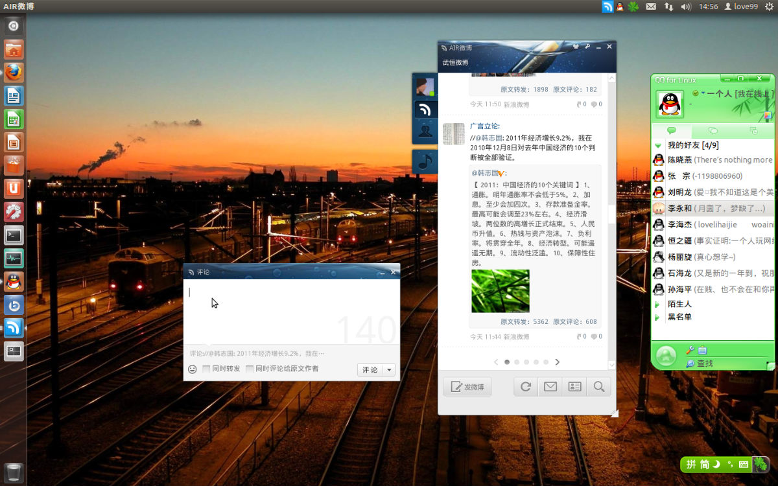Open the QQ message manager icon
Screen dimensions: 778x486
tap(702, 350)
